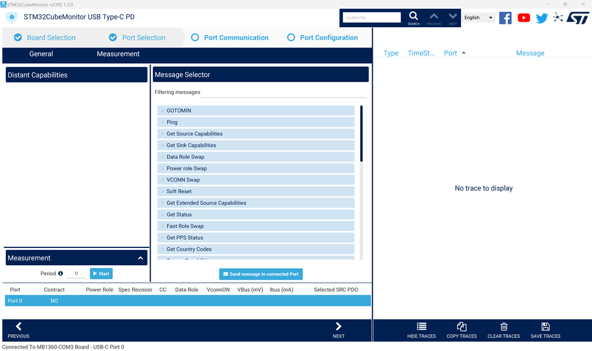Click the recherche search field
The width and height of the screenshot is (592, 351).
(372, 17)
